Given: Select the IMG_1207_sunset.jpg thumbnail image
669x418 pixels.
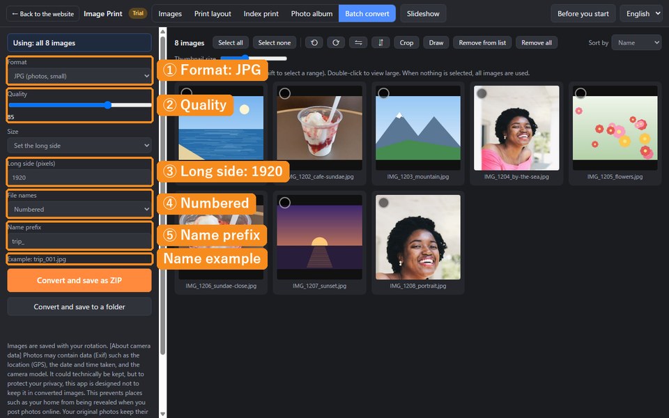Looking at the screenshot, I should tap(320, 237).
